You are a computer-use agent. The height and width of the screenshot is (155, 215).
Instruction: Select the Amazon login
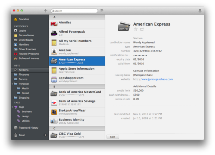77,52
